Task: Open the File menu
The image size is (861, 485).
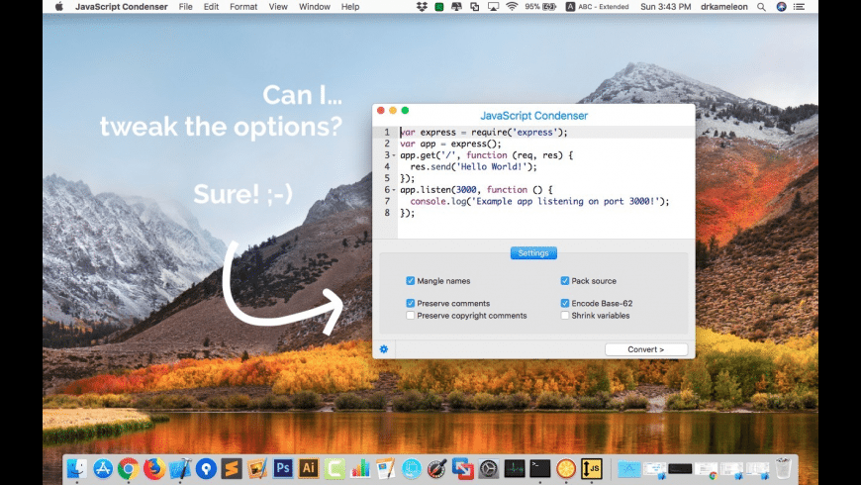Action: [186, 7]
